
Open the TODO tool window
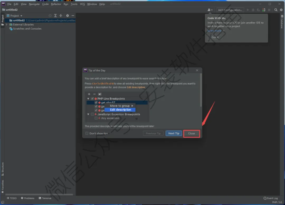tap(12, 198)
